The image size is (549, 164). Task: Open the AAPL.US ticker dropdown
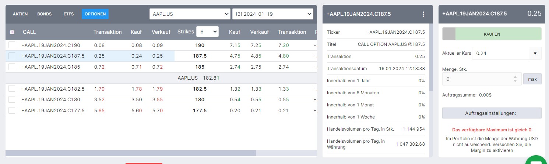coord(190,14)
